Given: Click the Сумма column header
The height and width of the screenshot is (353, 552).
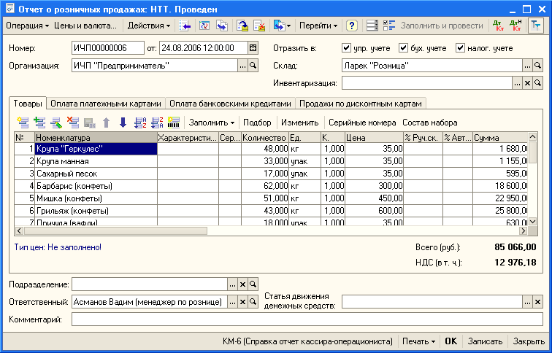Looking at the screenshot, I should (x=500, y=138).
